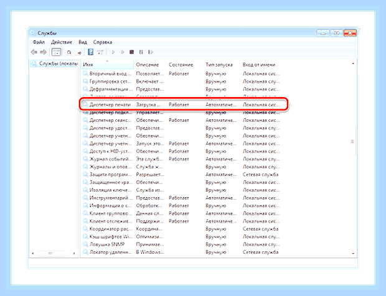Click the Back arrow in the toolbar
The width and height of the screenshot is (386, 296).
34,52
